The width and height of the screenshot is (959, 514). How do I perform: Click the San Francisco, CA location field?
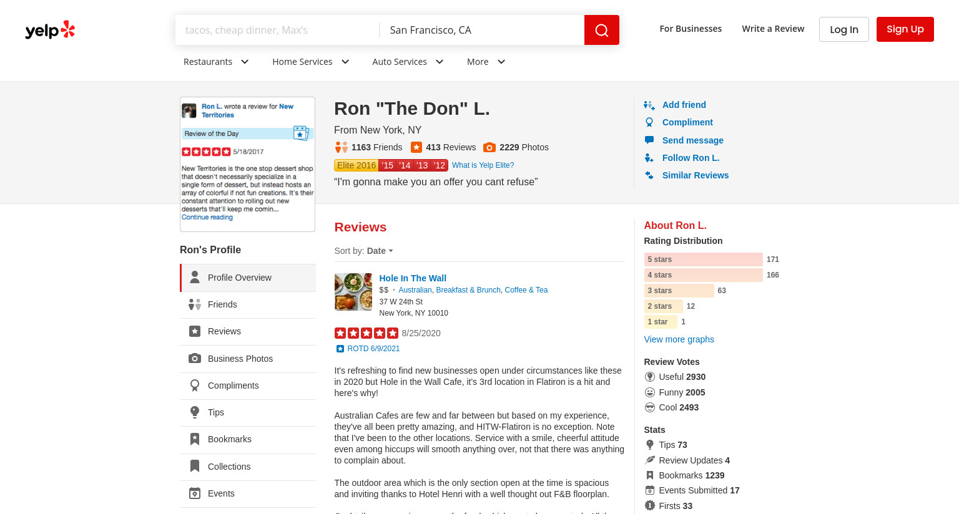click(x=482, y=30)
